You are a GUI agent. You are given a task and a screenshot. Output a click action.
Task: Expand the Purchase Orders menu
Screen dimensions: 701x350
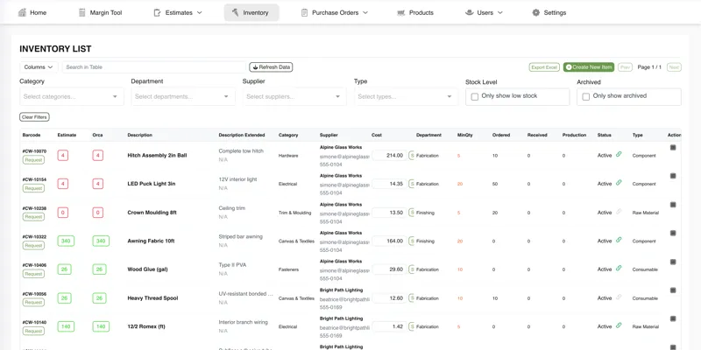(335, 12)
